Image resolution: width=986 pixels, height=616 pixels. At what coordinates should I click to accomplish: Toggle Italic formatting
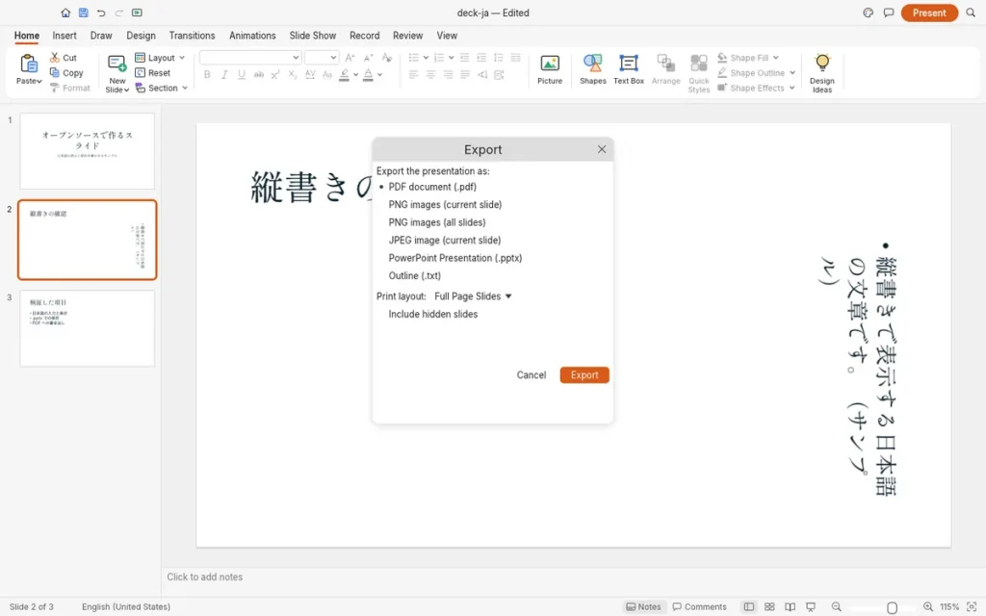(x=223, y=75)
